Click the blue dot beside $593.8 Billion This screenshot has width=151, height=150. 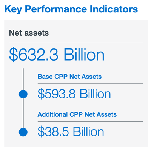tap(23, 94)
